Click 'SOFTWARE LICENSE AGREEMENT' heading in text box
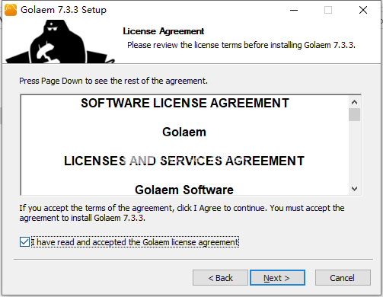 tap(185, 103)
